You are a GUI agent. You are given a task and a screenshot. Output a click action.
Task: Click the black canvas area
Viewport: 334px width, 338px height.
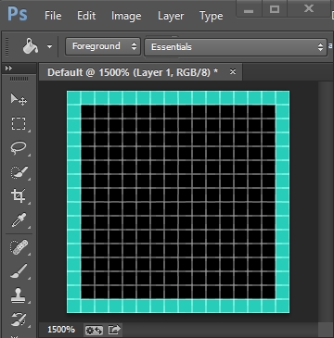point(178,202)
